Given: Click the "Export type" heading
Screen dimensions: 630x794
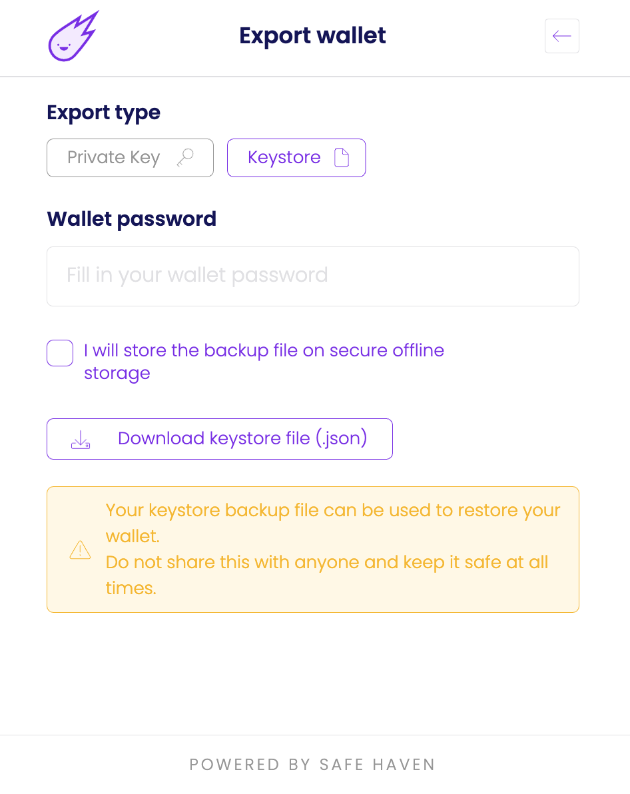Looking at the screenshot, I should tap(103, 113).
